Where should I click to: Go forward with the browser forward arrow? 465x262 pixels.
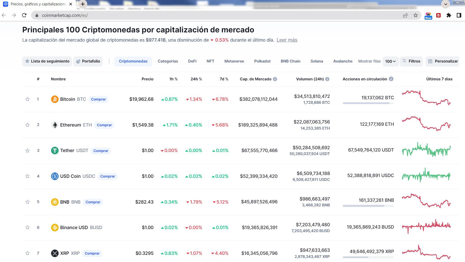14,15
